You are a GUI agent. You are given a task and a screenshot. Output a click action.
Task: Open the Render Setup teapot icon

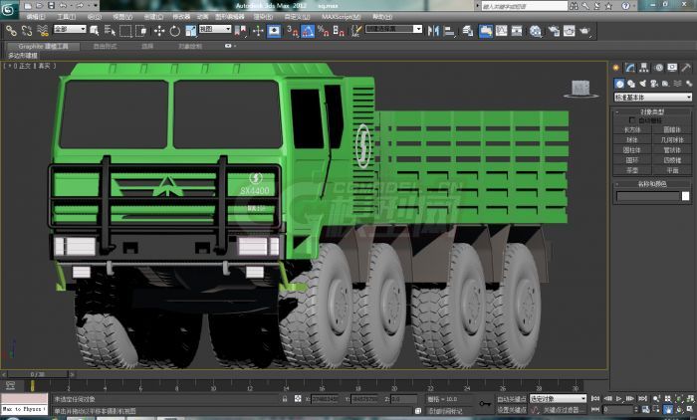[554, 31]
